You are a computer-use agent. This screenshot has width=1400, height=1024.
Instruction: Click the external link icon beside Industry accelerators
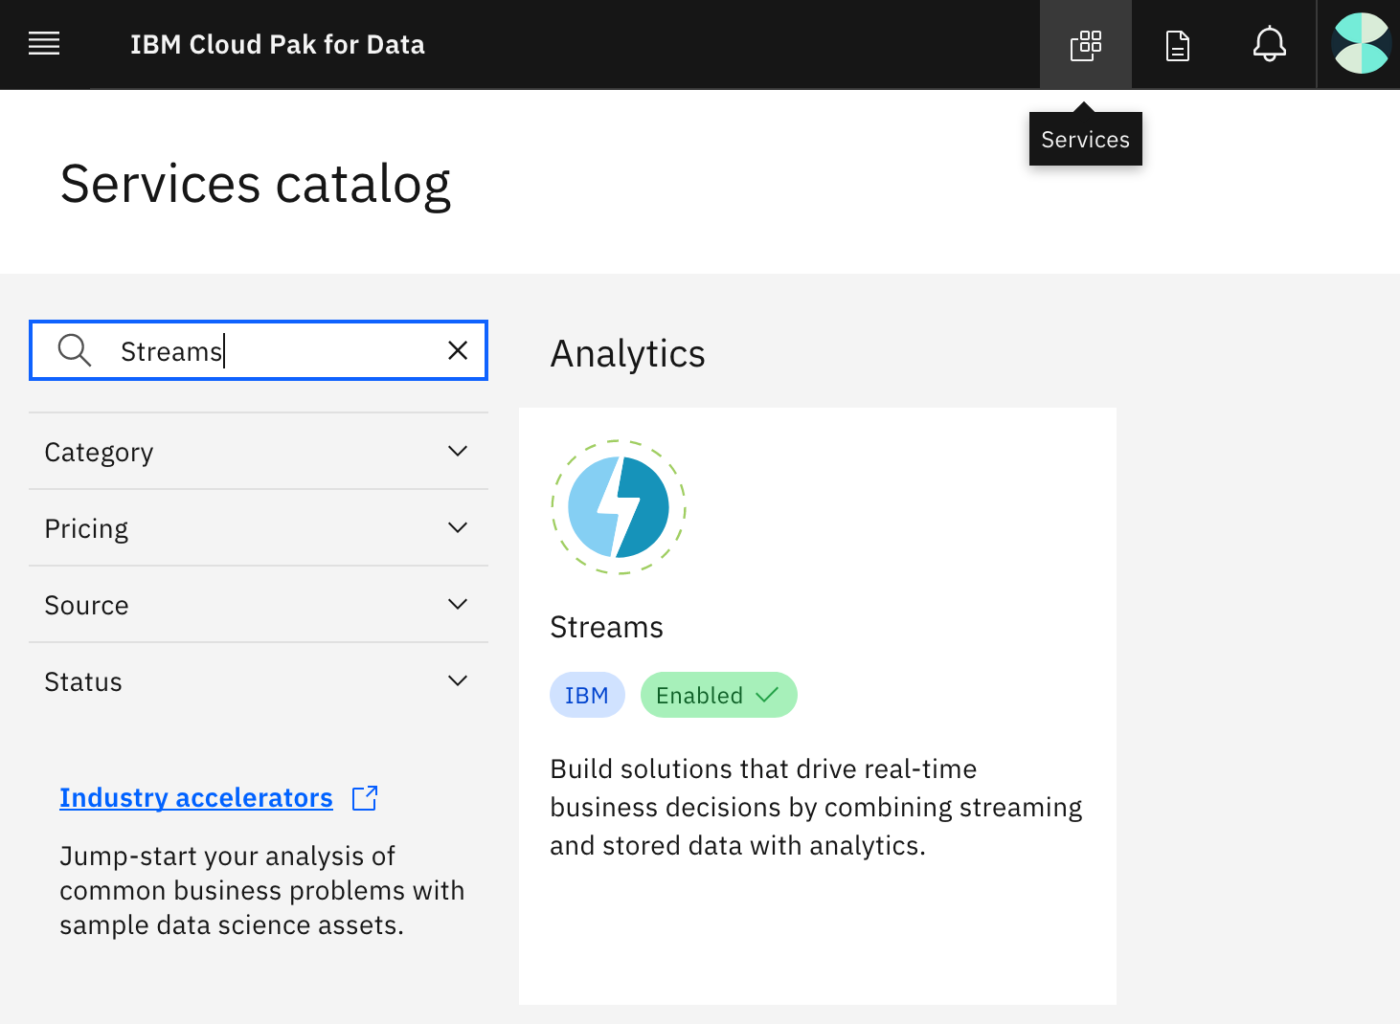(365, 798)
